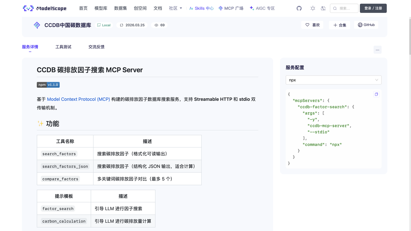Click the Local tag badge

104,25
